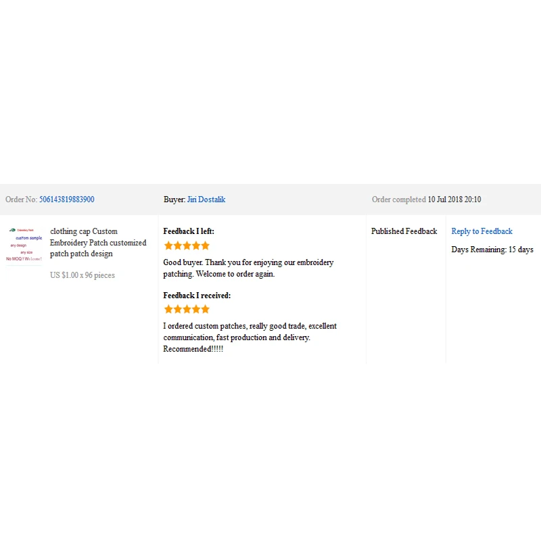Click fourth star under Feedback I received
The width and height of the screenshot is (541, 541).
196,309
